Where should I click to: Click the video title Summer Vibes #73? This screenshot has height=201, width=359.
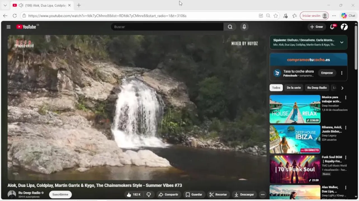click(95, 185)
